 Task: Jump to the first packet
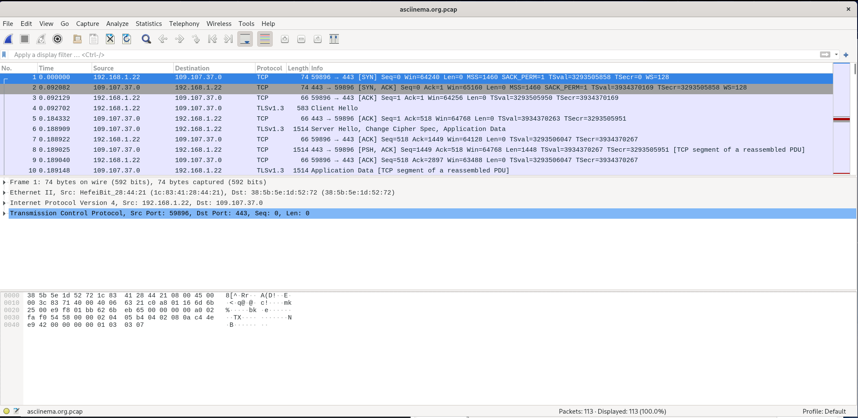[212, 39]
